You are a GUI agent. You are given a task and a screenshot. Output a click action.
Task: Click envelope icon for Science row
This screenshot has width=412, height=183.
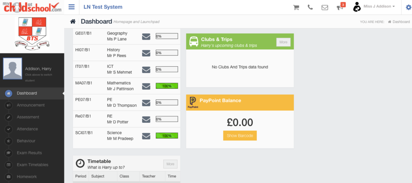146,136
